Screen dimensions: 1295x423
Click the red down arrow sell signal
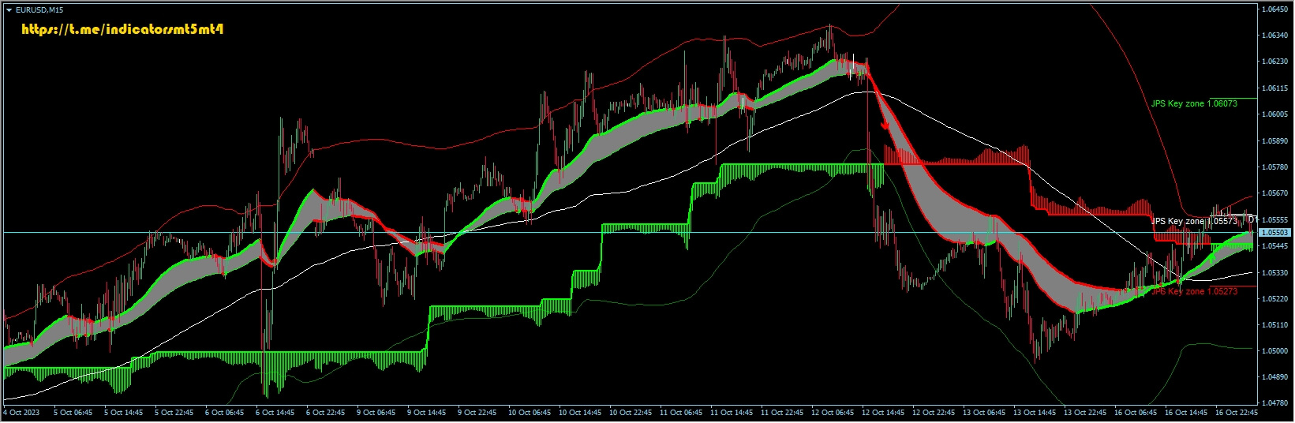(885, 125)
